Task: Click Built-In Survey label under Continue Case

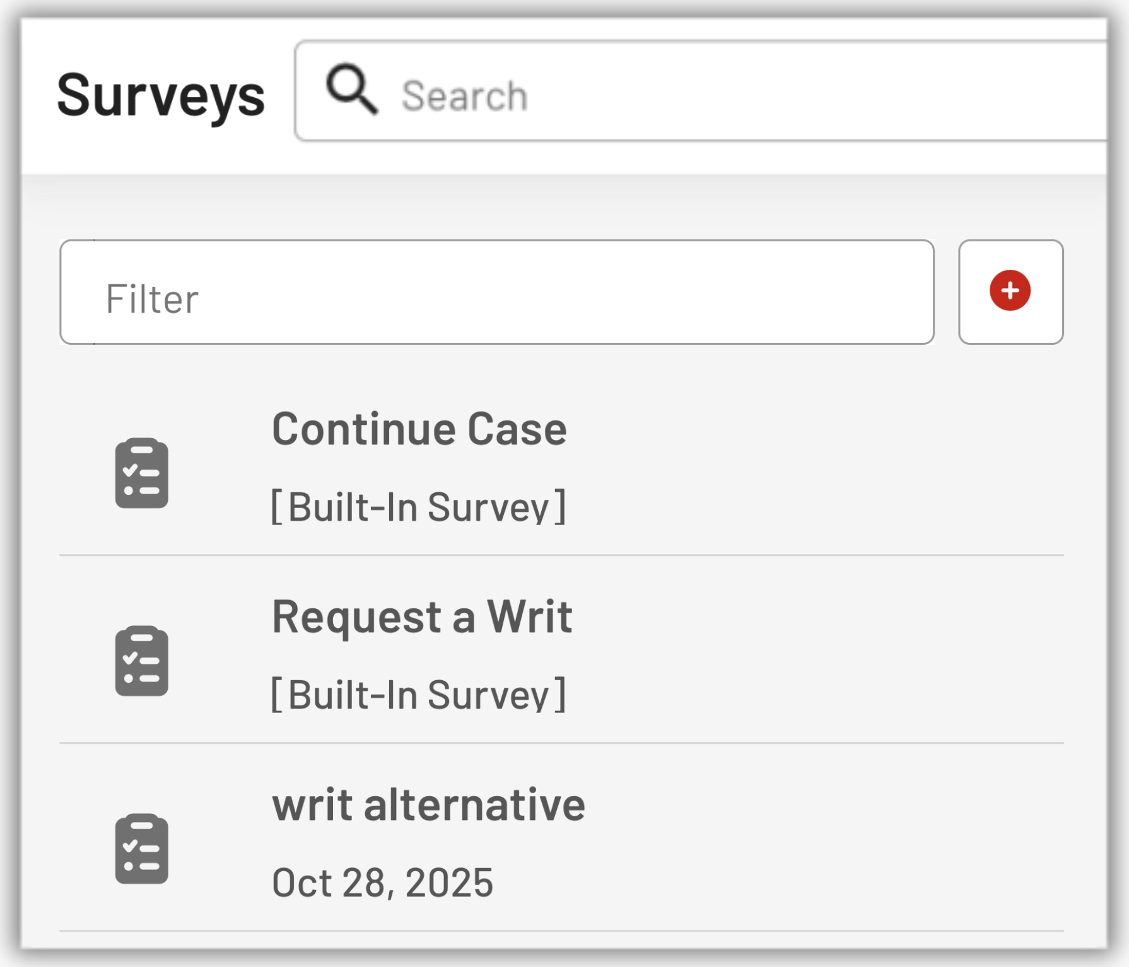Action: coord(419,507)
